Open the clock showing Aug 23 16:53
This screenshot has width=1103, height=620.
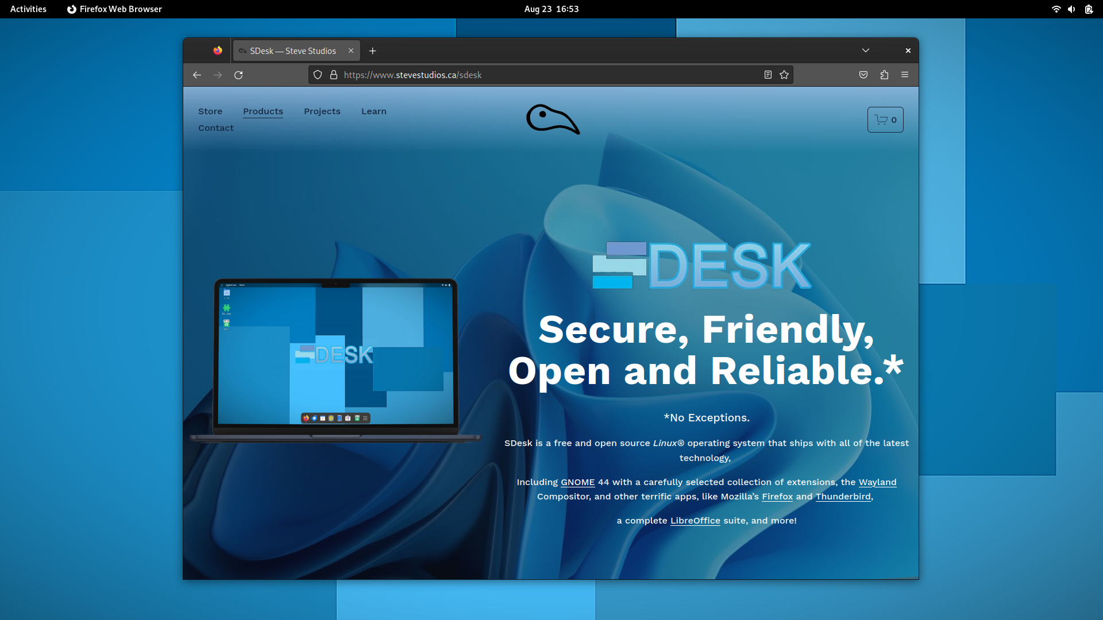coord(551,9)
